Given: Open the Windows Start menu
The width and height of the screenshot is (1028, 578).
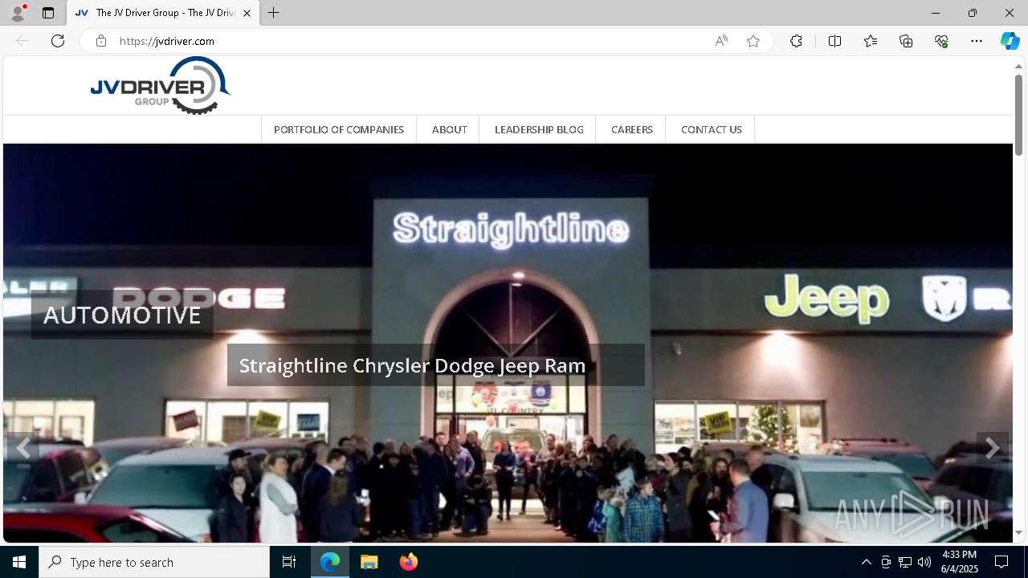Looking at the screenshot, I should tap(19, 562).
